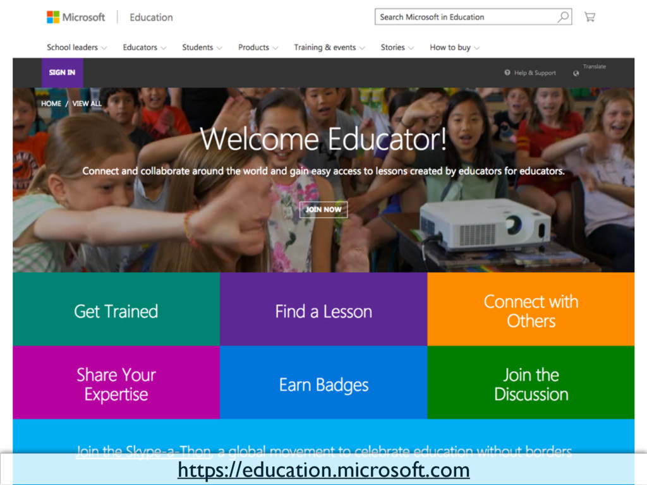Click the Microsoft logo
The image size is (647, 485).
(76, 17)
